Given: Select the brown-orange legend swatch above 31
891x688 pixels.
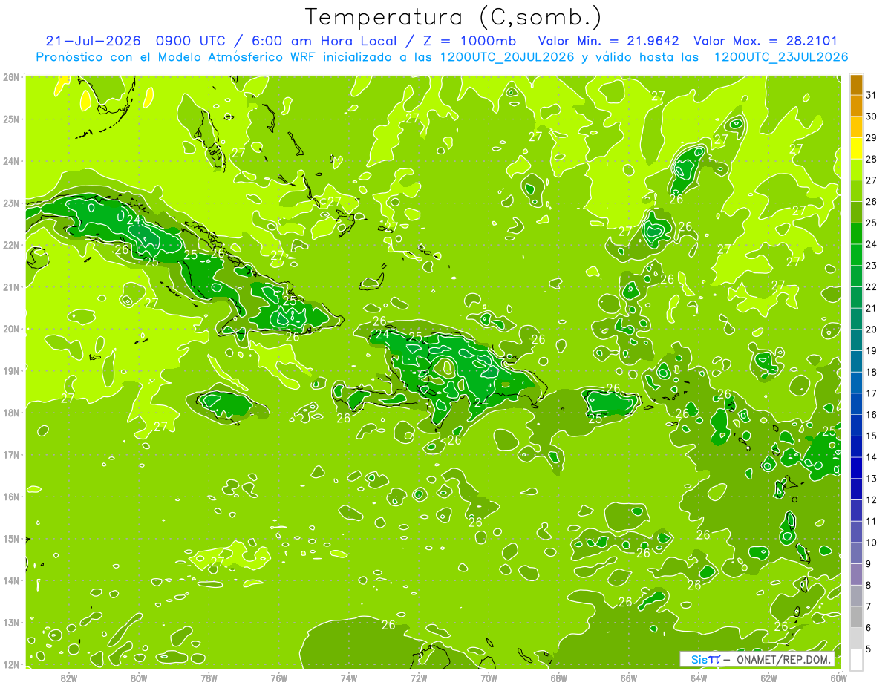Looking at the screenshot, I should coord(856,85).
